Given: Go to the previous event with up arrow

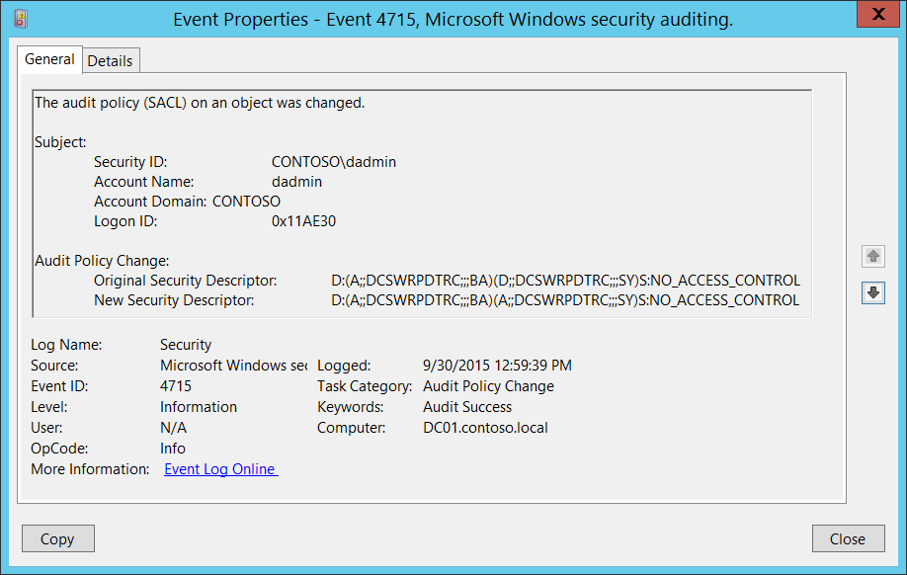Looking at the screenshot, I should 872,257.
